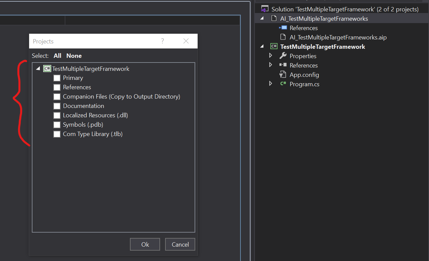
Task: Expand the Program.cs node
Action: pyautogui.click(x=271, y=84)
